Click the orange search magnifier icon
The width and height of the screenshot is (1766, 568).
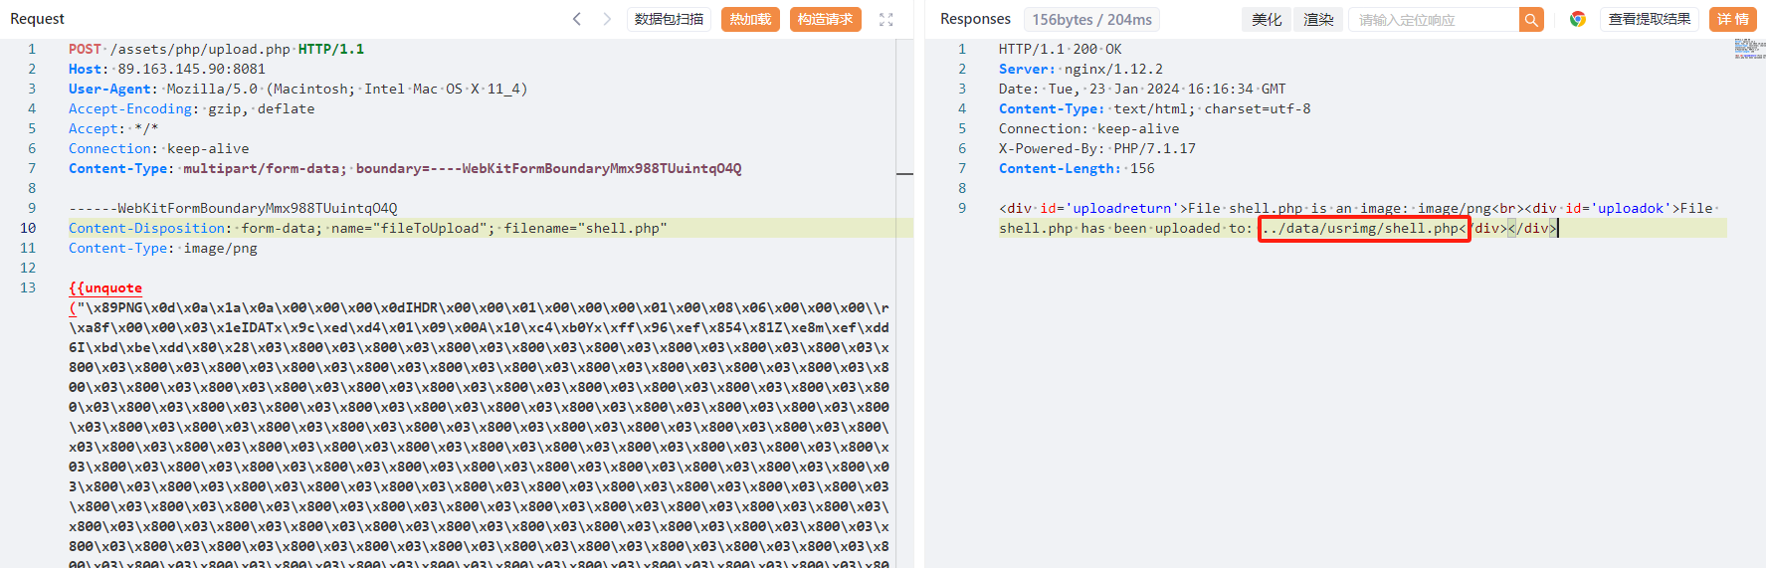[1531, 19]
